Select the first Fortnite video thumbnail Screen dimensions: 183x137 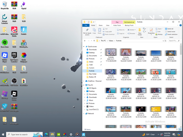pyautogui.click(x=111, y=52)
